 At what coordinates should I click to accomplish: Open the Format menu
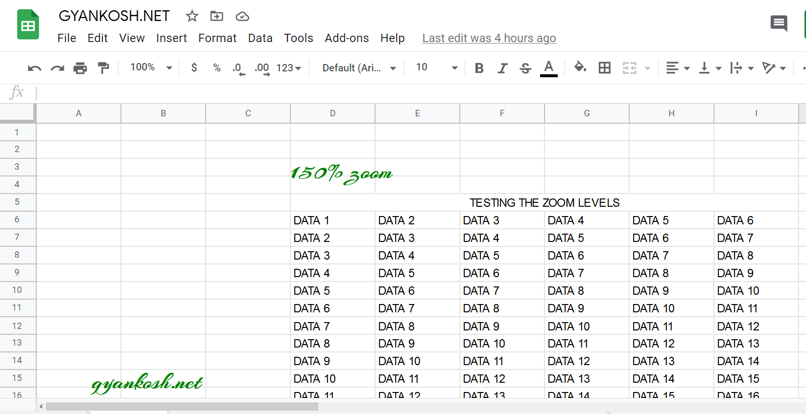click(217, 38)
